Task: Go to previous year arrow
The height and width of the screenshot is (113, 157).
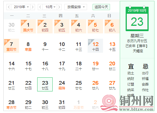Action: (x=9, y=7)
